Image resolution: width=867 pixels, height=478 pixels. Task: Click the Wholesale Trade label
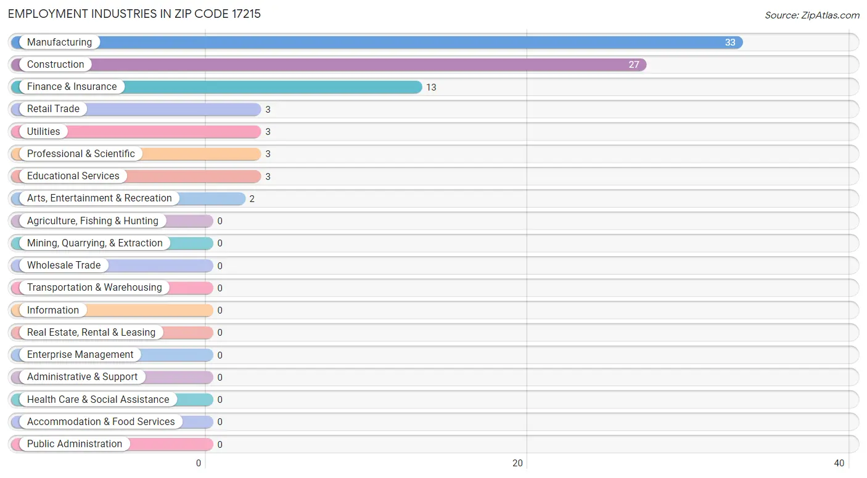pos(64,265)
